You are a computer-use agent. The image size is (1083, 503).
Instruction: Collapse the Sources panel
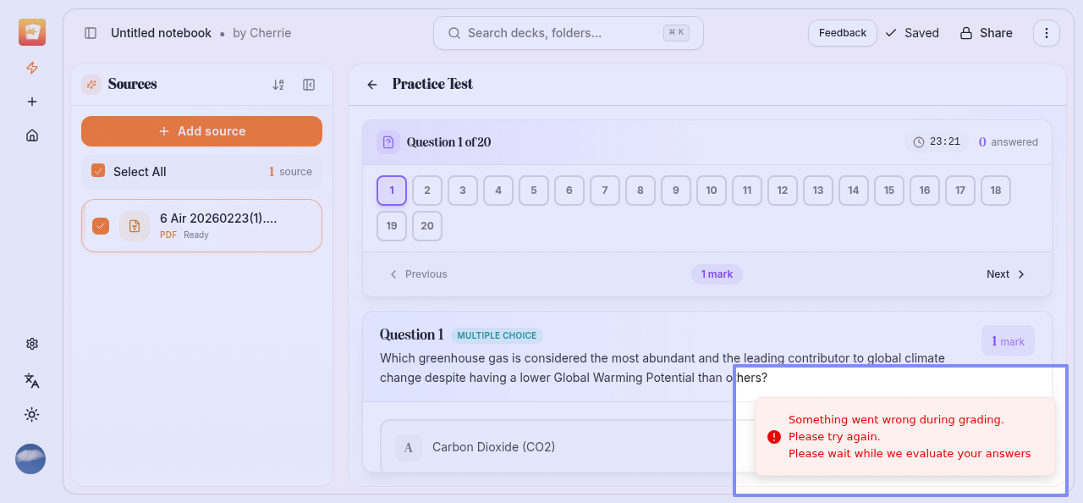309,85
